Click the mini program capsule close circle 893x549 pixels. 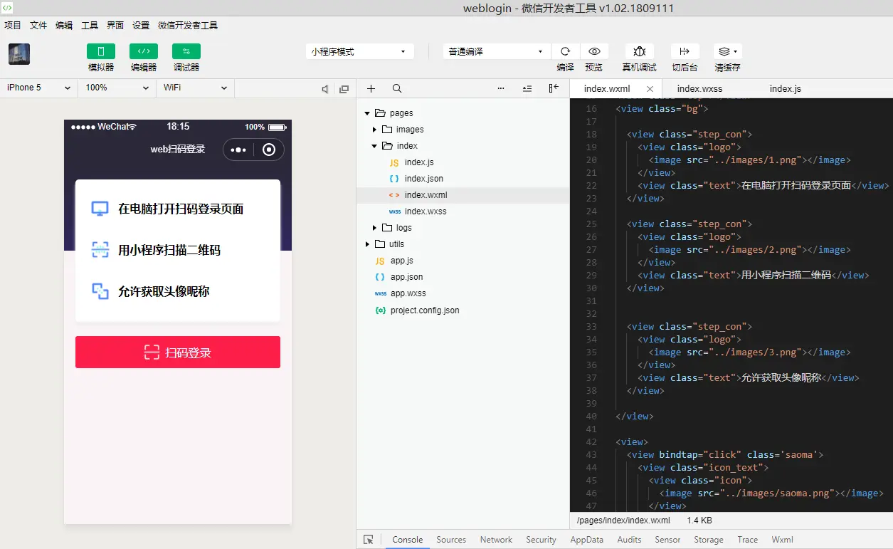click(269, 150)
